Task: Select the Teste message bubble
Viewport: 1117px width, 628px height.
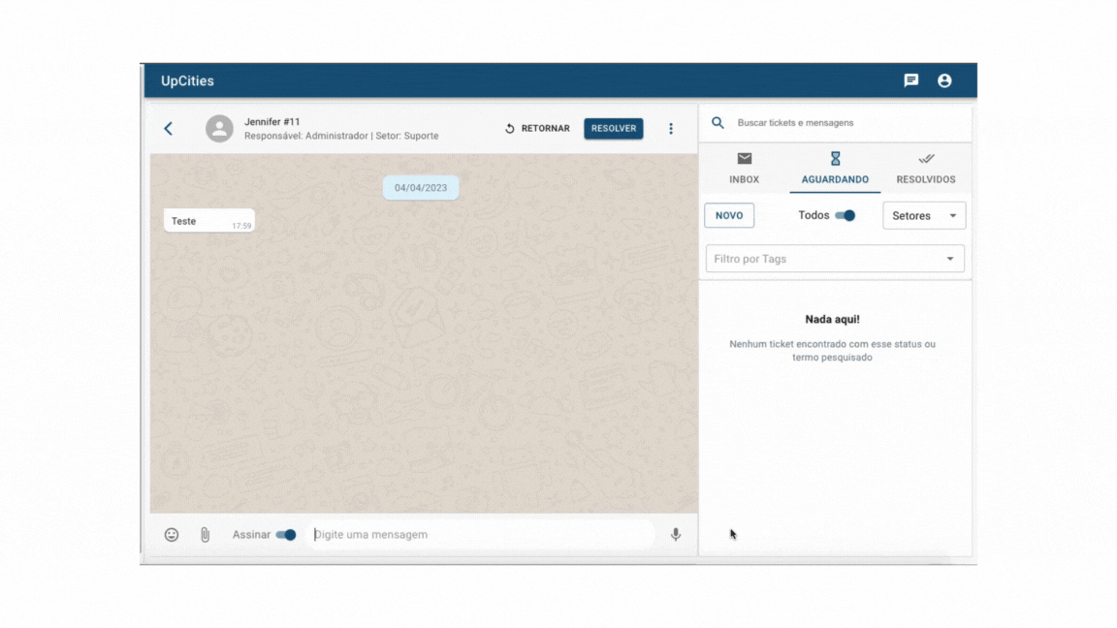Action: (x=208, y=221)
